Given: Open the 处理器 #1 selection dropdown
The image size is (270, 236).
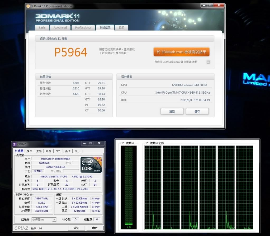Looking at the screenshot, I should 44,220.
